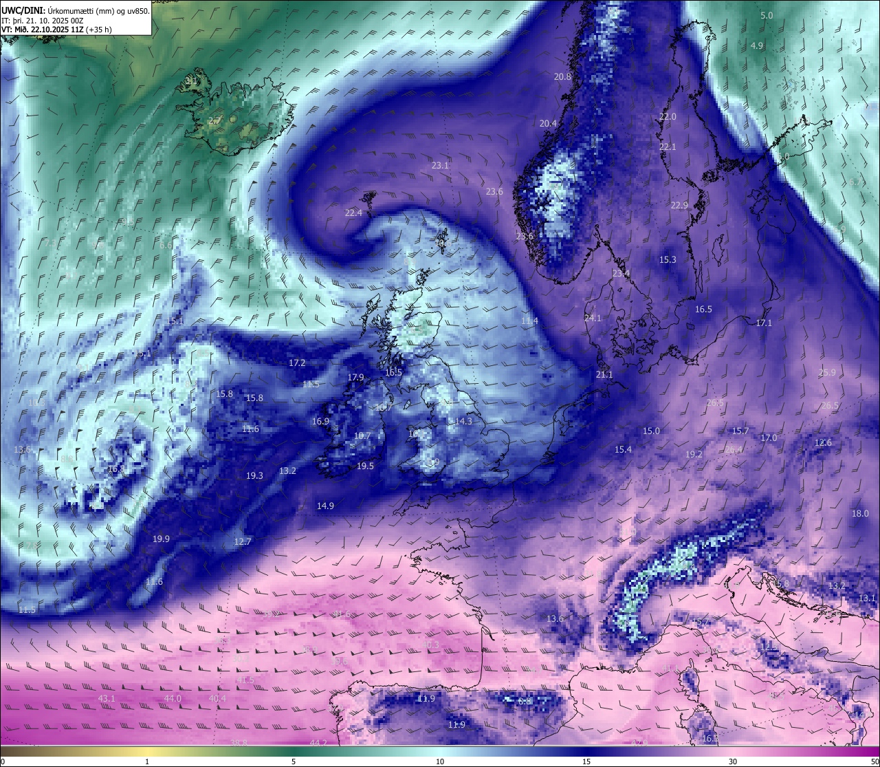Image resolution: width=880 pixels, height=767 pixels.
Task: Click the map value 22.0 over Sweden
Action: pyautogui.click(x=668, y=117)
